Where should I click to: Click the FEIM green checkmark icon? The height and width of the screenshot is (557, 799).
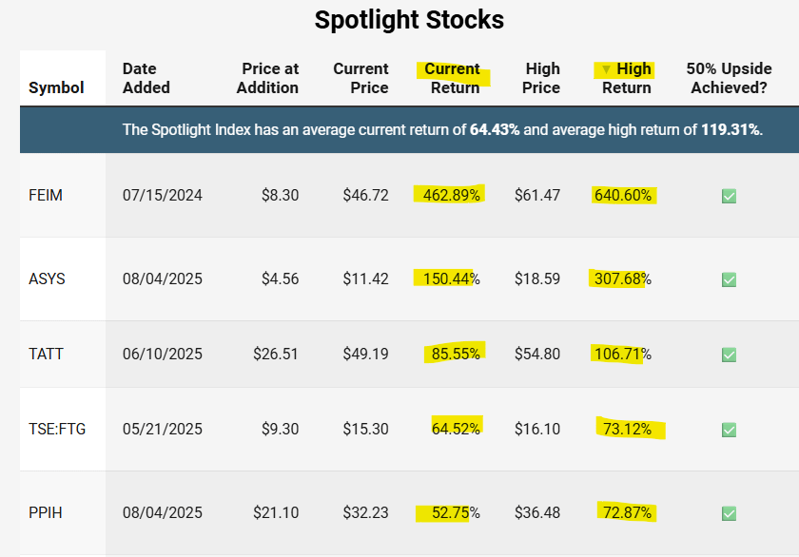(x=729, y=196)
